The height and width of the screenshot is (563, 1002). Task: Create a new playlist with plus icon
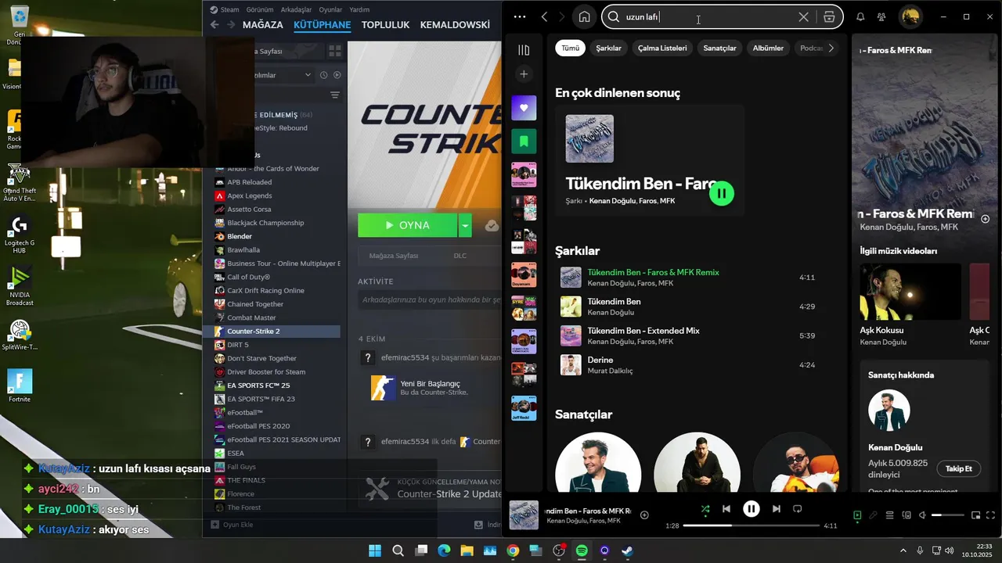[x=524, y=74]
